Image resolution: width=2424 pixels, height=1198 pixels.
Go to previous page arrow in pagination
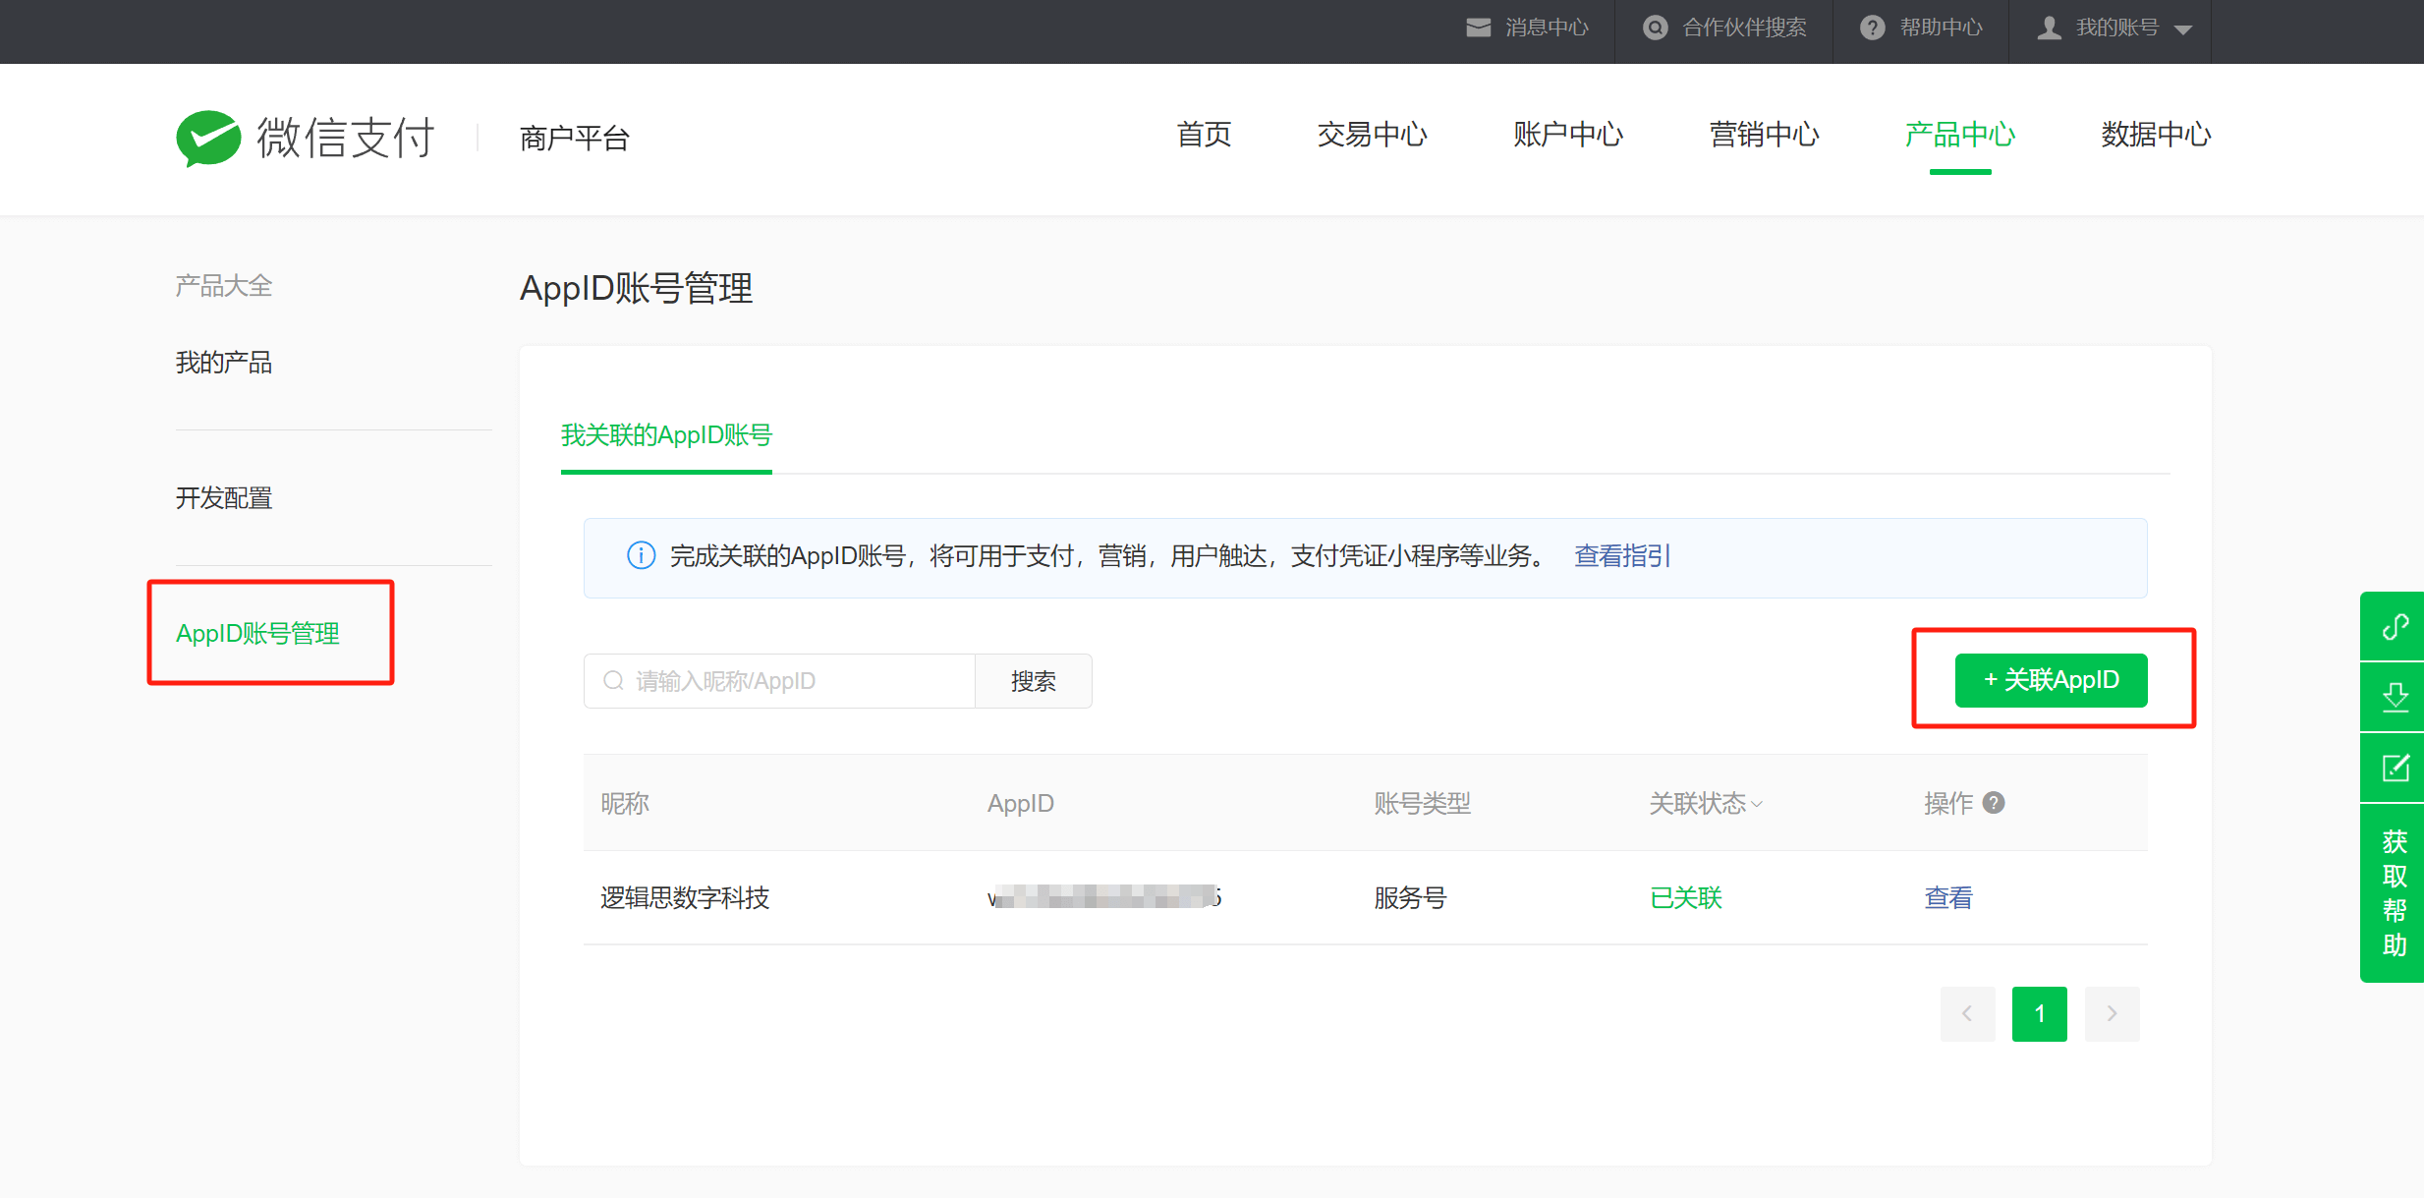pos(1967,1013)
